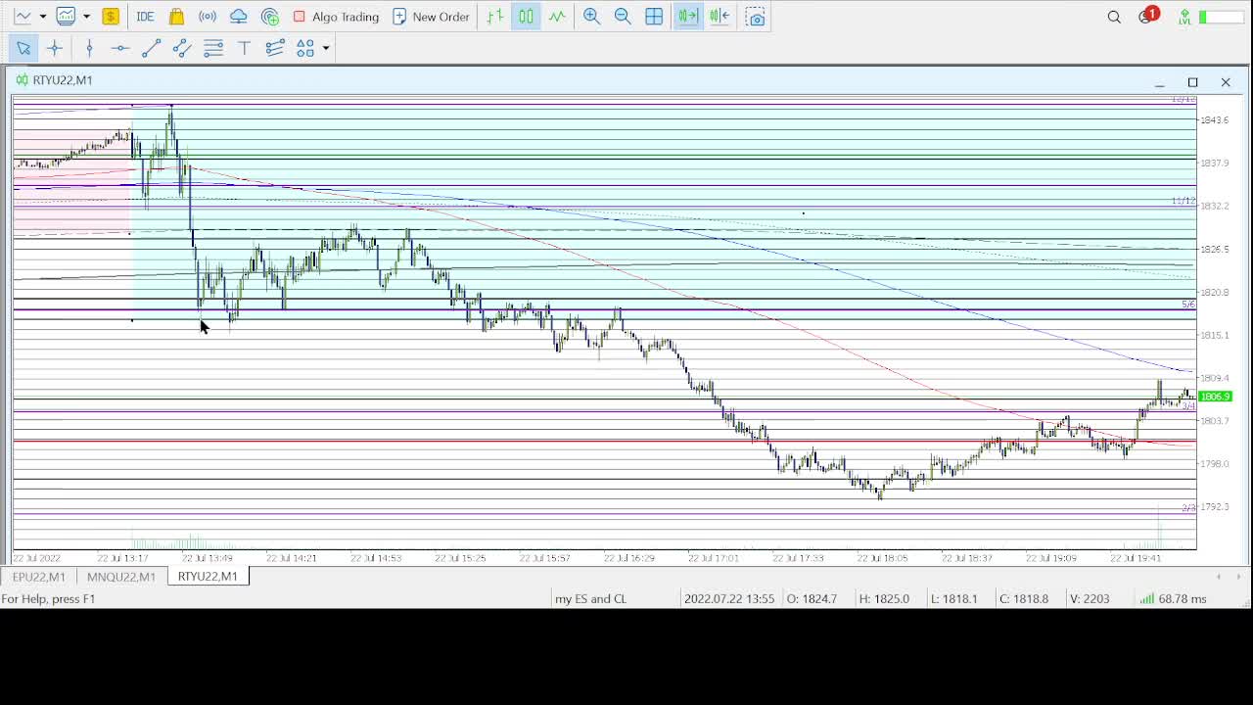The image size is (1253, 705).
Task: Maximize the RTYU22 chart window
Action: pyautogui.click(x=1192, y=82)
